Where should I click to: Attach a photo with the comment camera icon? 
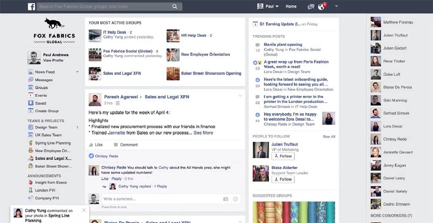(226, 199)
